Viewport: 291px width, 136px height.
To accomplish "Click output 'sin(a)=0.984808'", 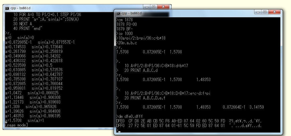I will (x=45, y=111).
